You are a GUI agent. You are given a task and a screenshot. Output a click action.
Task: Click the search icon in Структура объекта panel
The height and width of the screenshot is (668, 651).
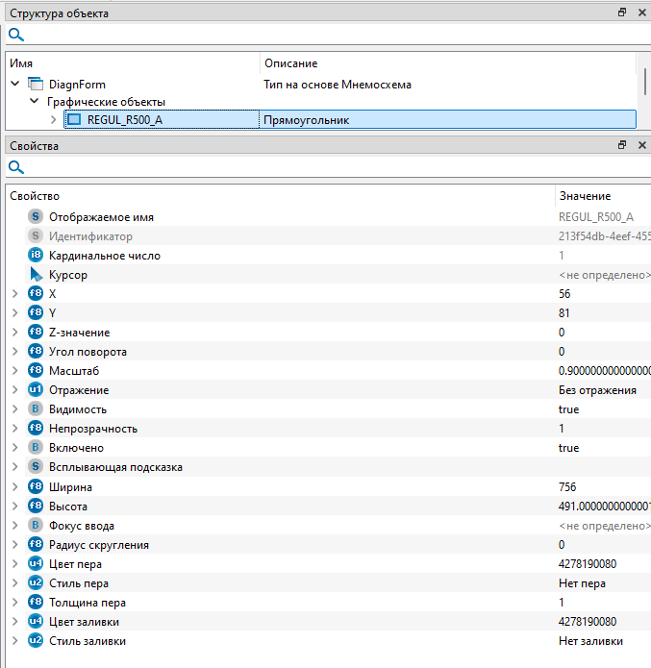pos(15,35)
